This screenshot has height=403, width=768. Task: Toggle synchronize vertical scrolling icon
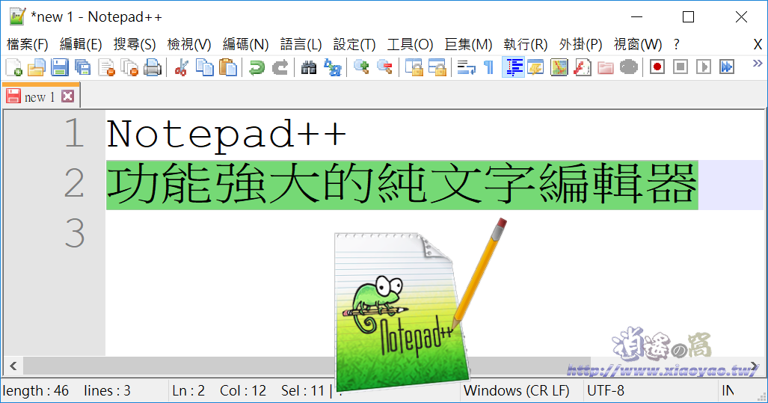tap(414, 67)
